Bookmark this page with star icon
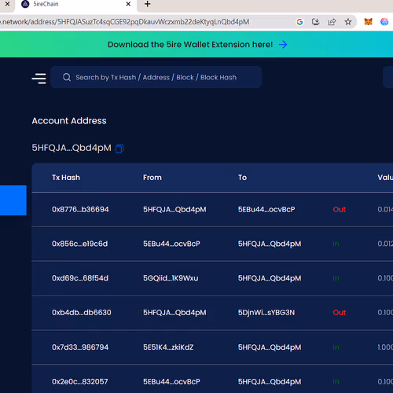 point(348,22)
